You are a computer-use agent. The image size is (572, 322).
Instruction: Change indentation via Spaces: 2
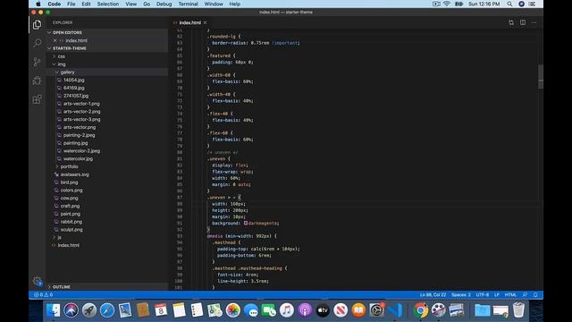click(x=461, y=294)
